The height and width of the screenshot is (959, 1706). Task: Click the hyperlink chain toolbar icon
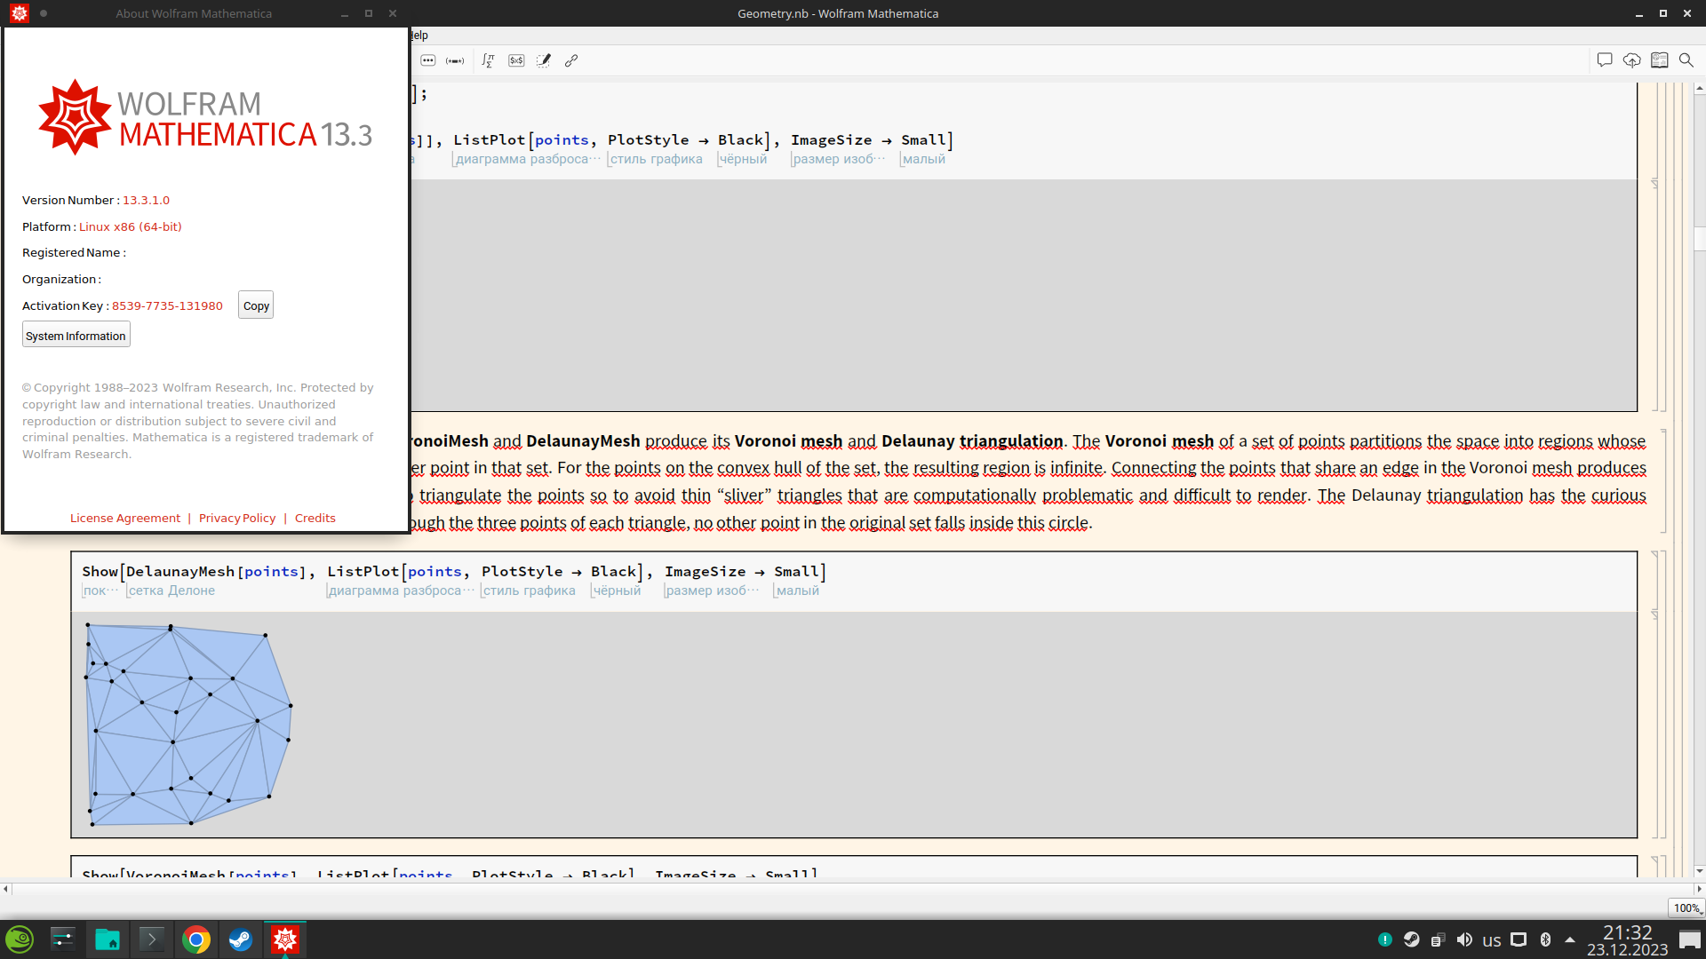coord(571,60)
